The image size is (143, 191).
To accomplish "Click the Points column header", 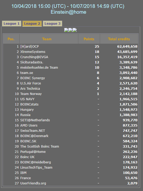I will click(89, 39).
